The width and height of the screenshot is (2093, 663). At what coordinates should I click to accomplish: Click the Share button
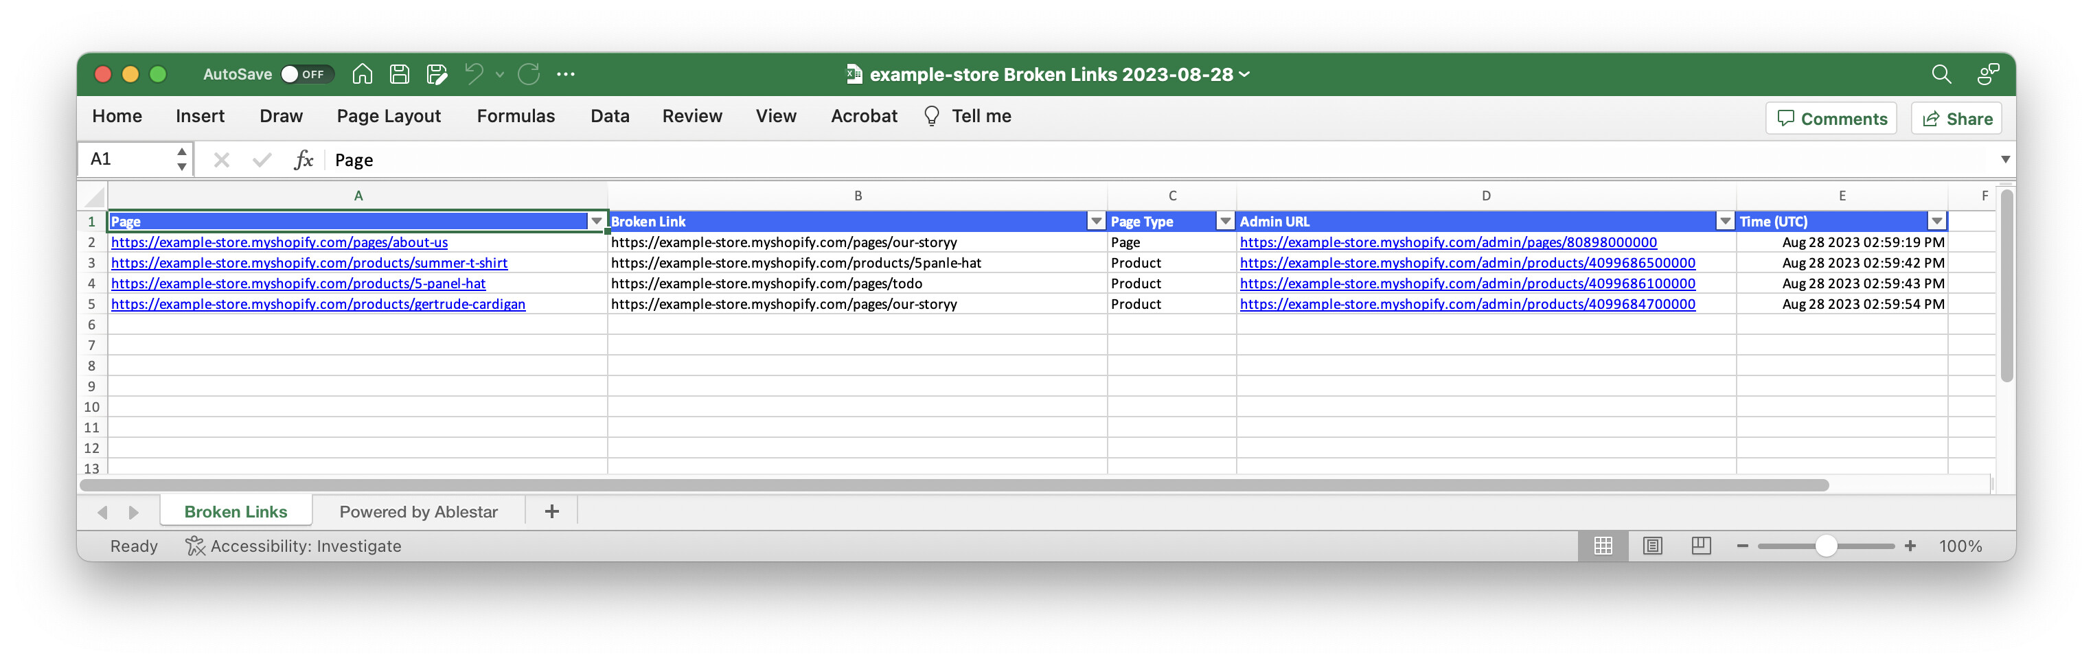point(1956,119)
